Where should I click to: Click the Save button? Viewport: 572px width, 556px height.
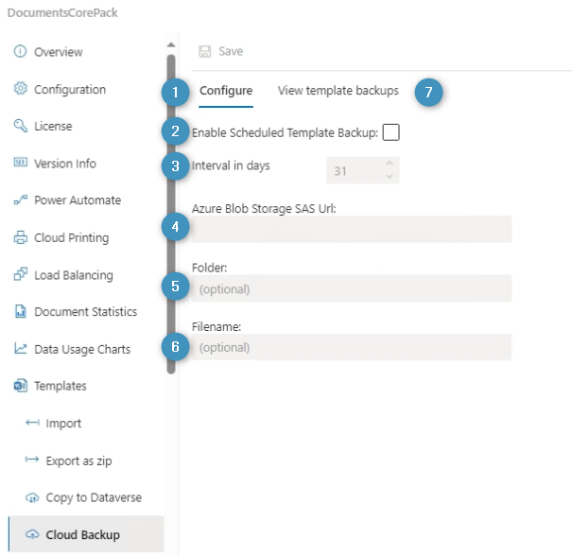221,51
